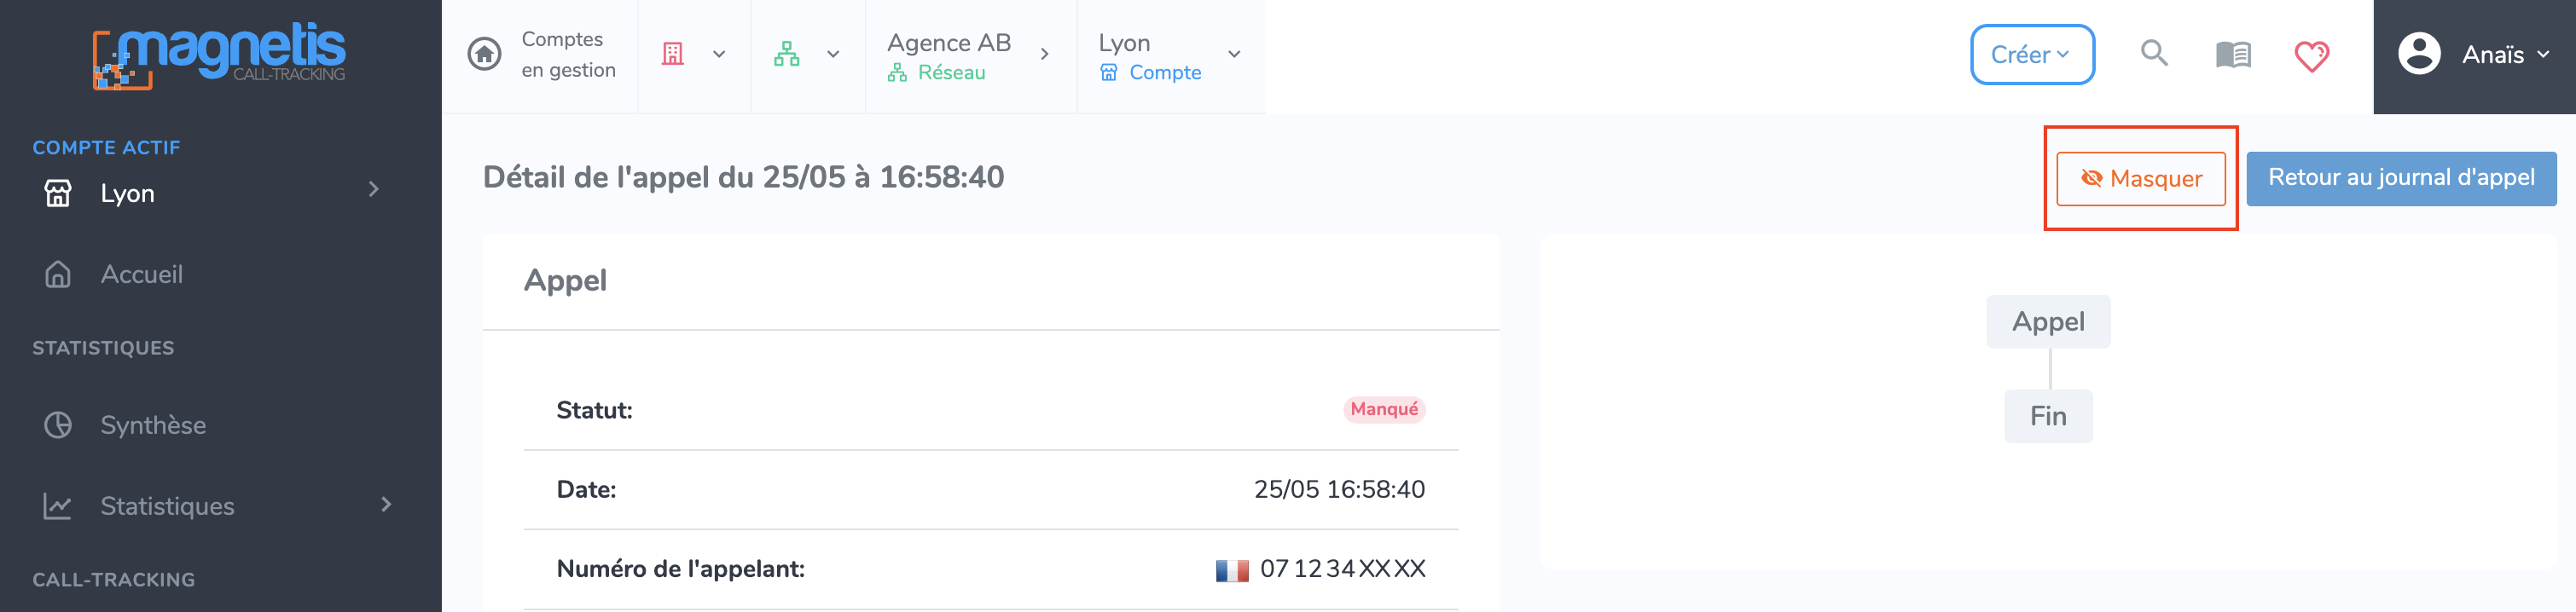This screenshot has width=2576, height=612.
Task: Open the documentation book icon
Action: (x=2233, y=54)
